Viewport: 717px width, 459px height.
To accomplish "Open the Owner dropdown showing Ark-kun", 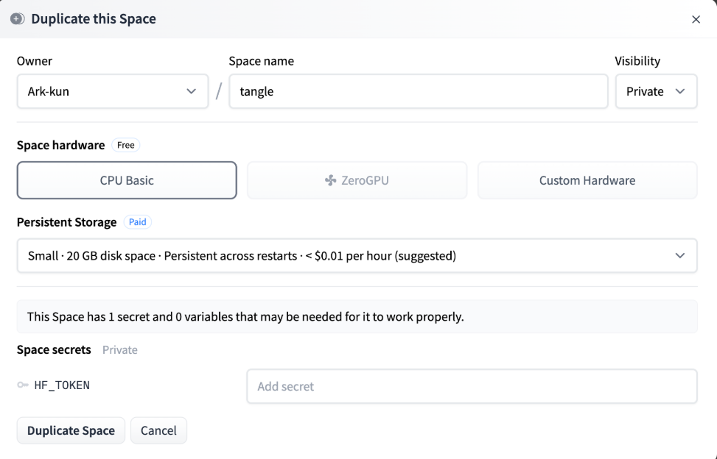I will click(x=112, y=91).
